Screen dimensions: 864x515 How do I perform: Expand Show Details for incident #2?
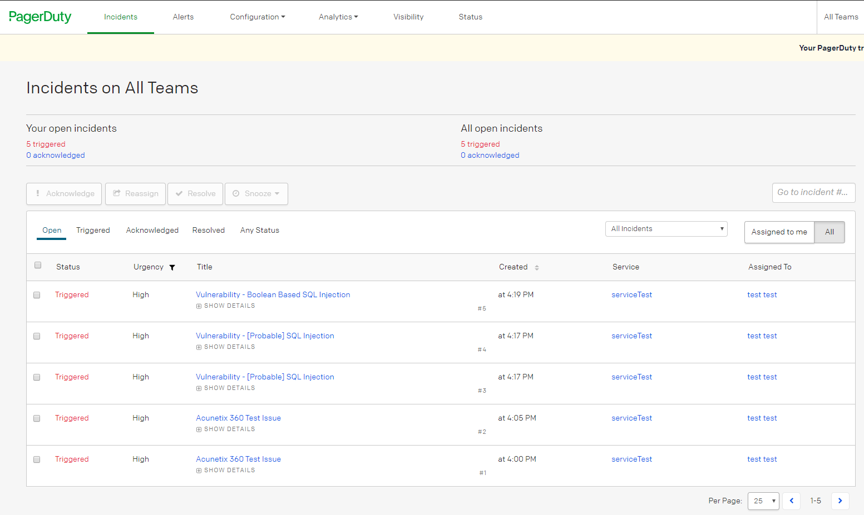(x=225, y=429)
